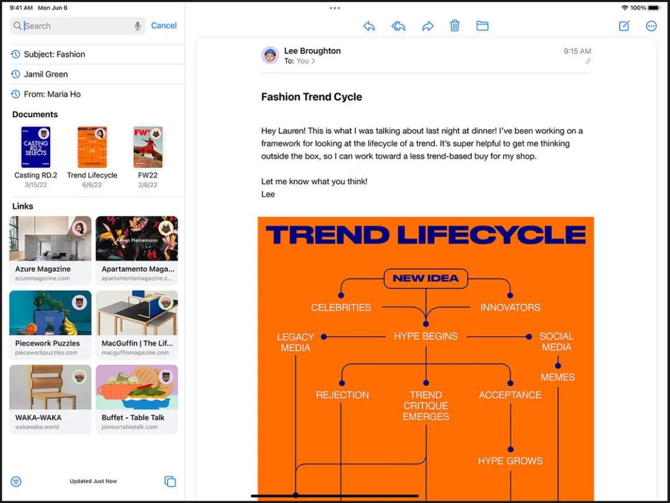Viewport: 670px width, 503px height.
Task: Tap the Fashion Trend Cycle subject heading
Action: [311, 97]
